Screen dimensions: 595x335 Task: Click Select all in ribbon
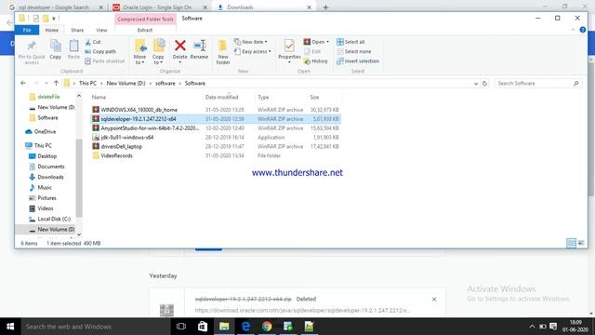350,42
